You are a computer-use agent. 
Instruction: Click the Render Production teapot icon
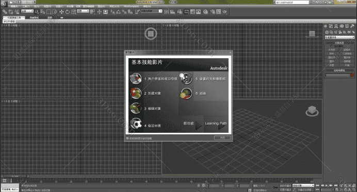point(225,12)
